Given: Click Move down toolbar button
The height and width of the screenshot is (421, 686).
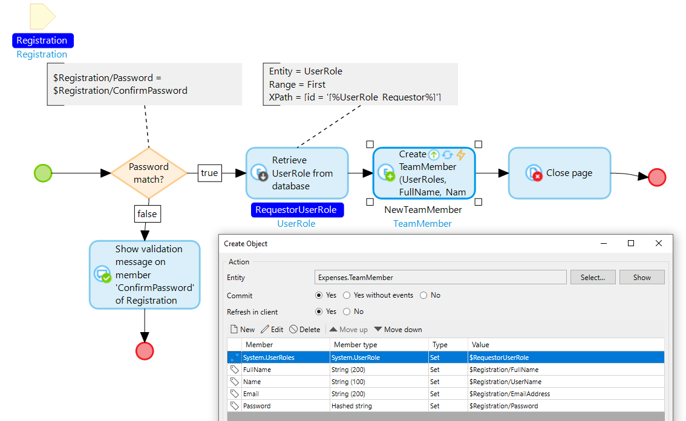Looking at the screenshot, I should pos(398,330).
